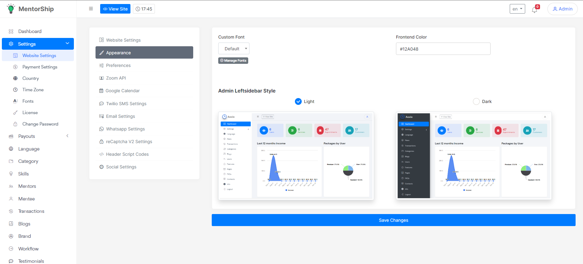Click the MentorShip lightbulb logo
This screenshot has height=264, width=583.
tap(11, 9)
